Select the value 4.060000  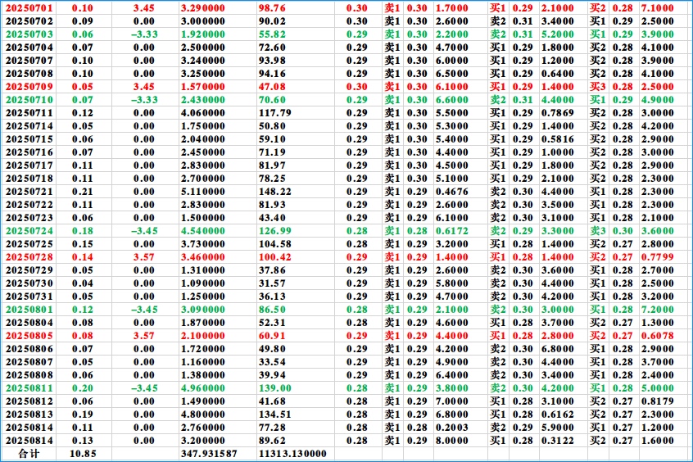click(203, 113)
